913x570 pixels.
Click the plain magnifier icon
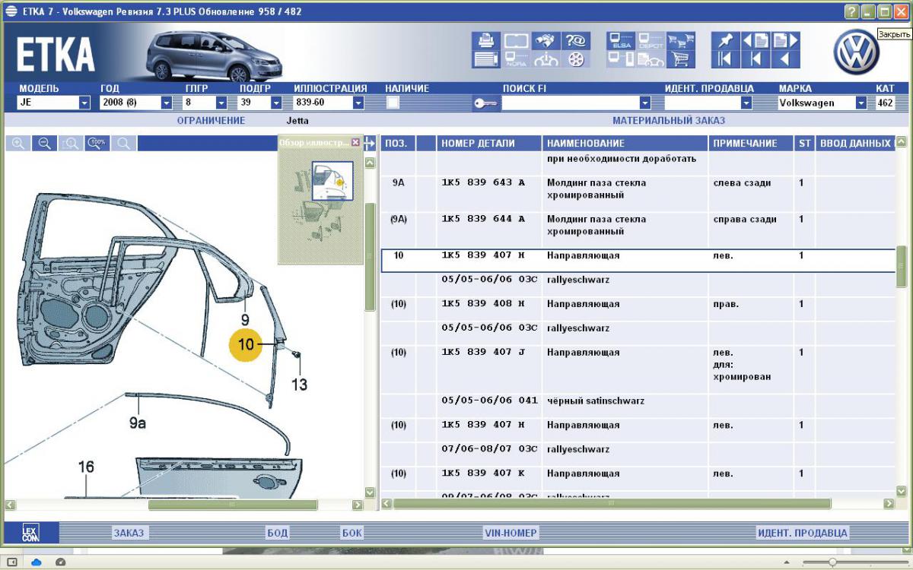123,144
